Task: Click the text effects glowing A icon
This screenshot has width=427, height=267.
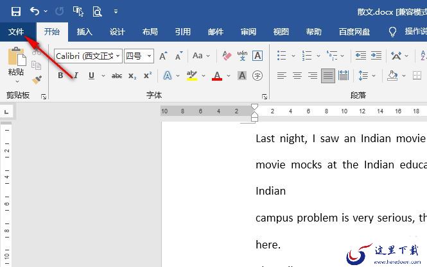Action: point(167,76)
